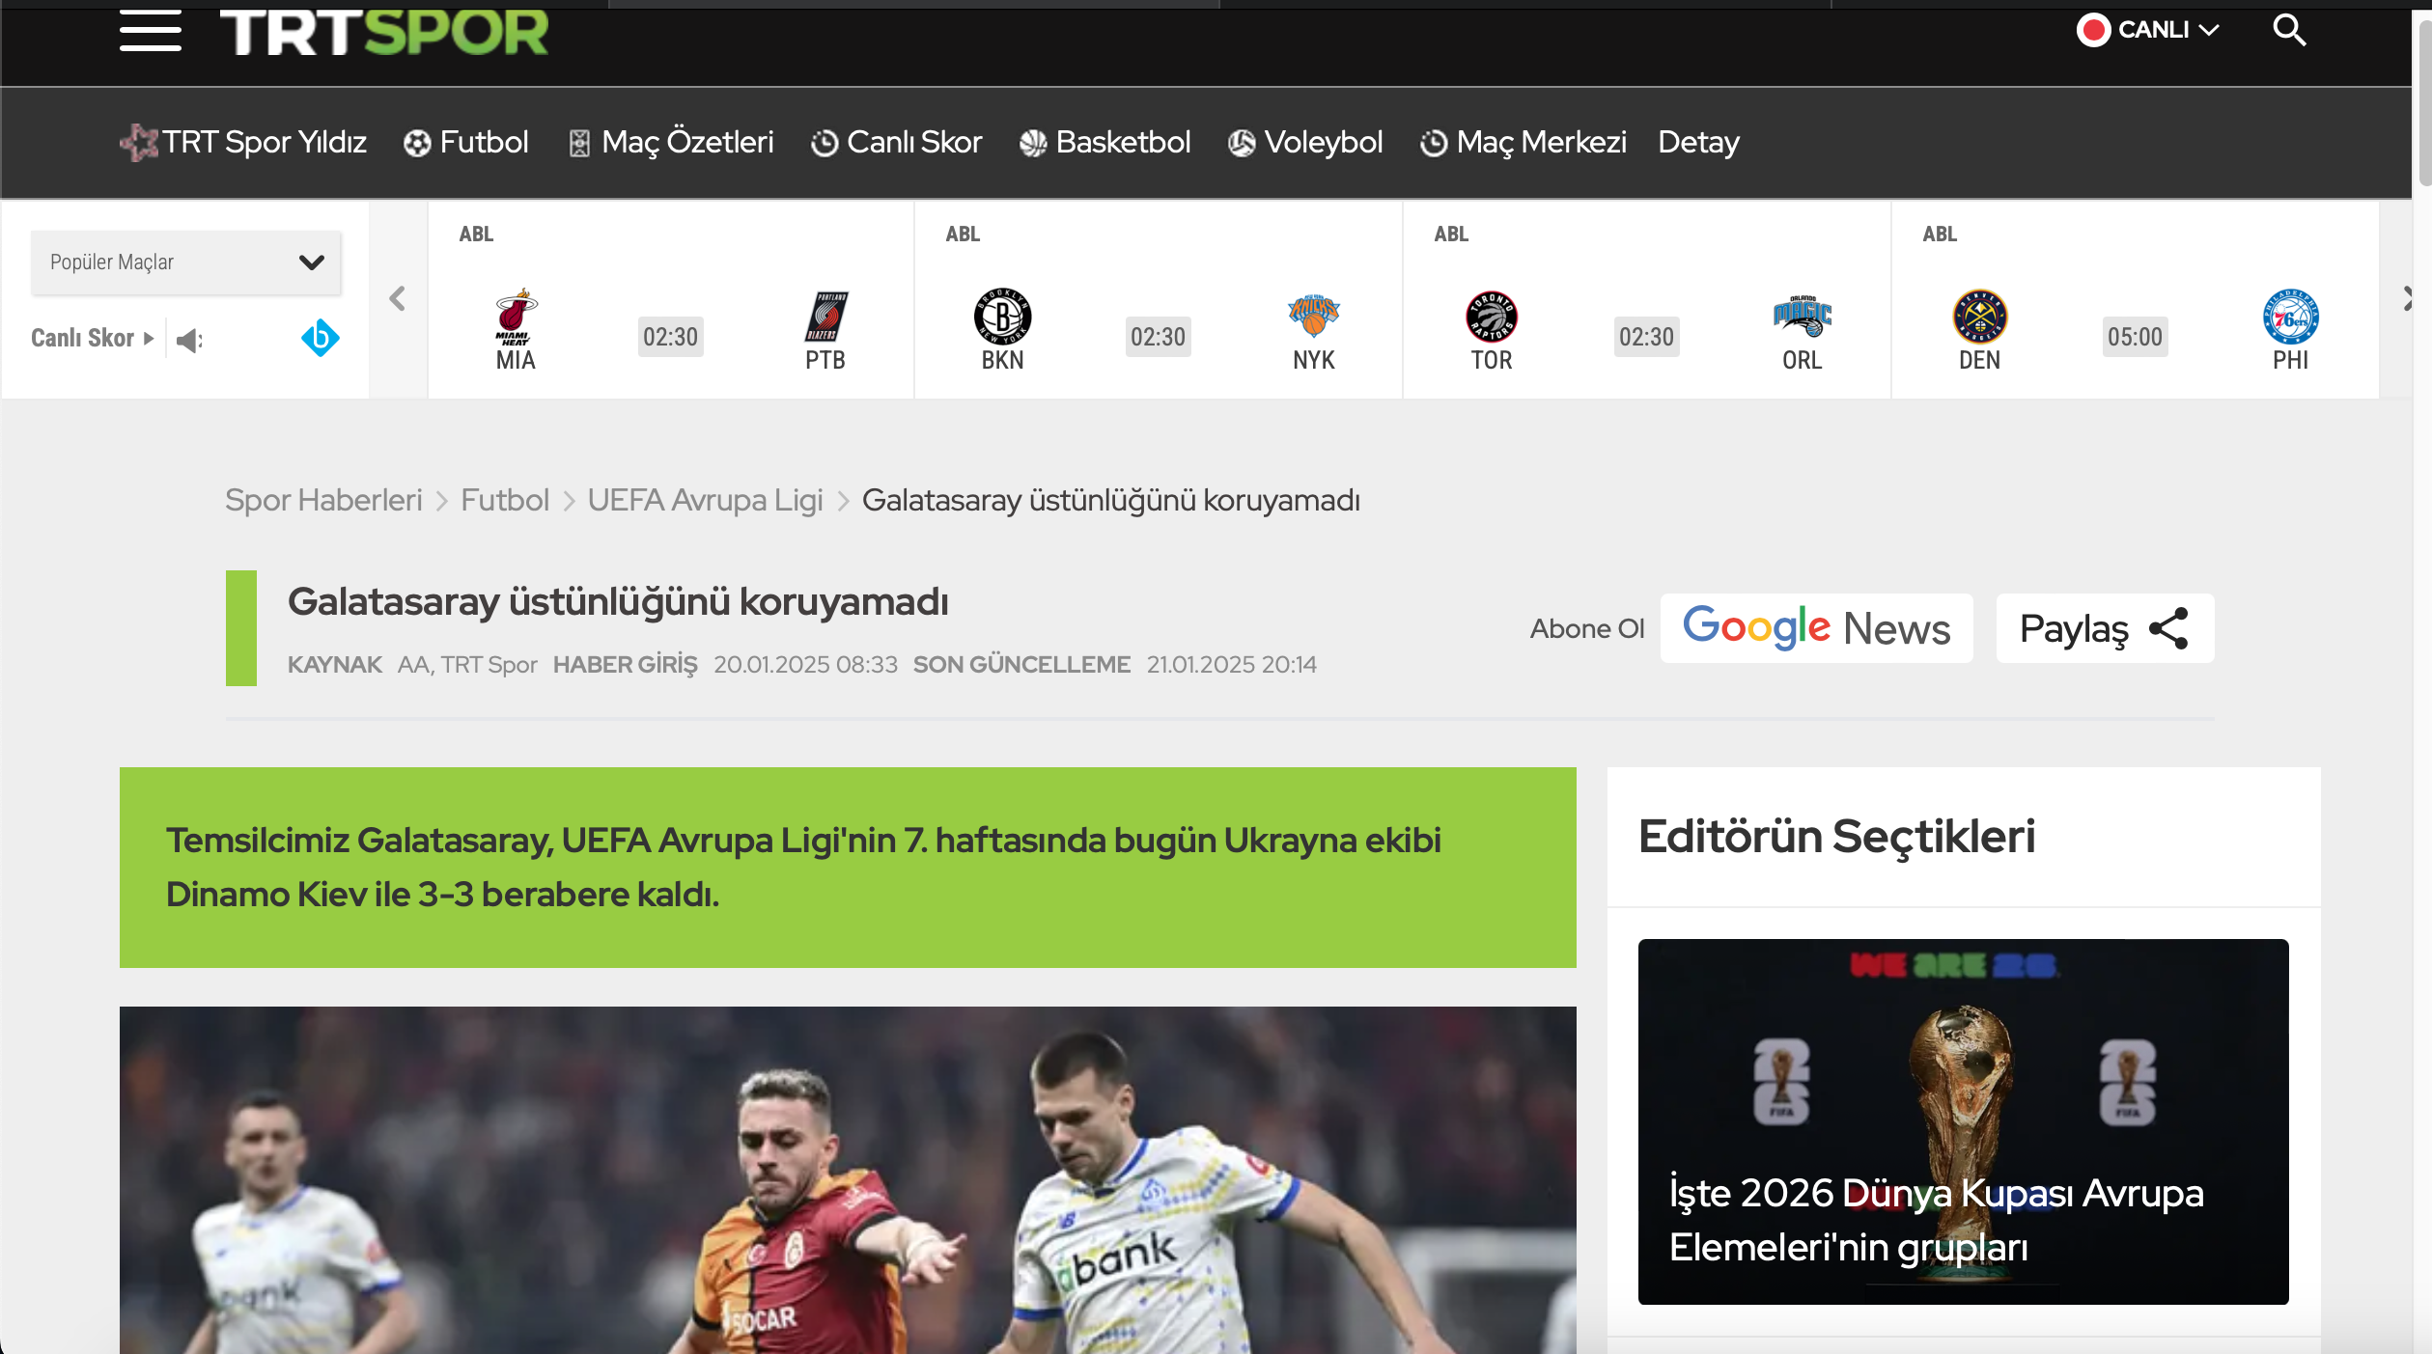The height and width of the screenshot is (1354, 2432).
Task: Click the Galatasaray match article photo
Action: pos(848,1179)
